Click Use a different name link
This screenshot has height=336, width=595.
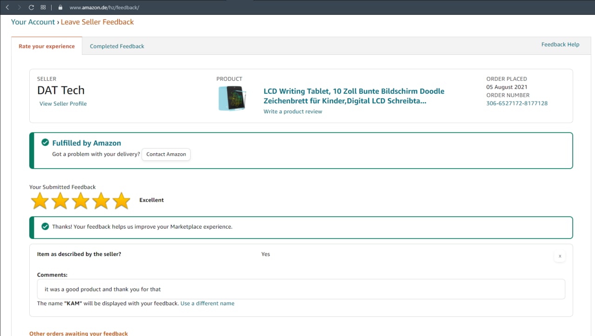point(207,303)
